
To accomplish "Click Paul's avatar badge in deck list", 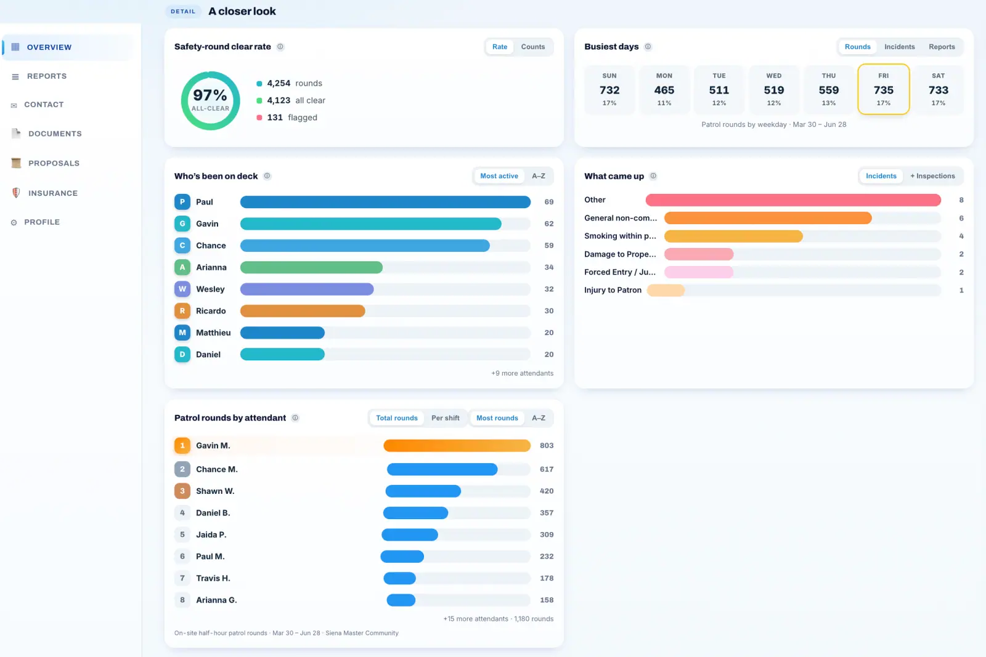I will pyautogui.click(x=182, y=202).
